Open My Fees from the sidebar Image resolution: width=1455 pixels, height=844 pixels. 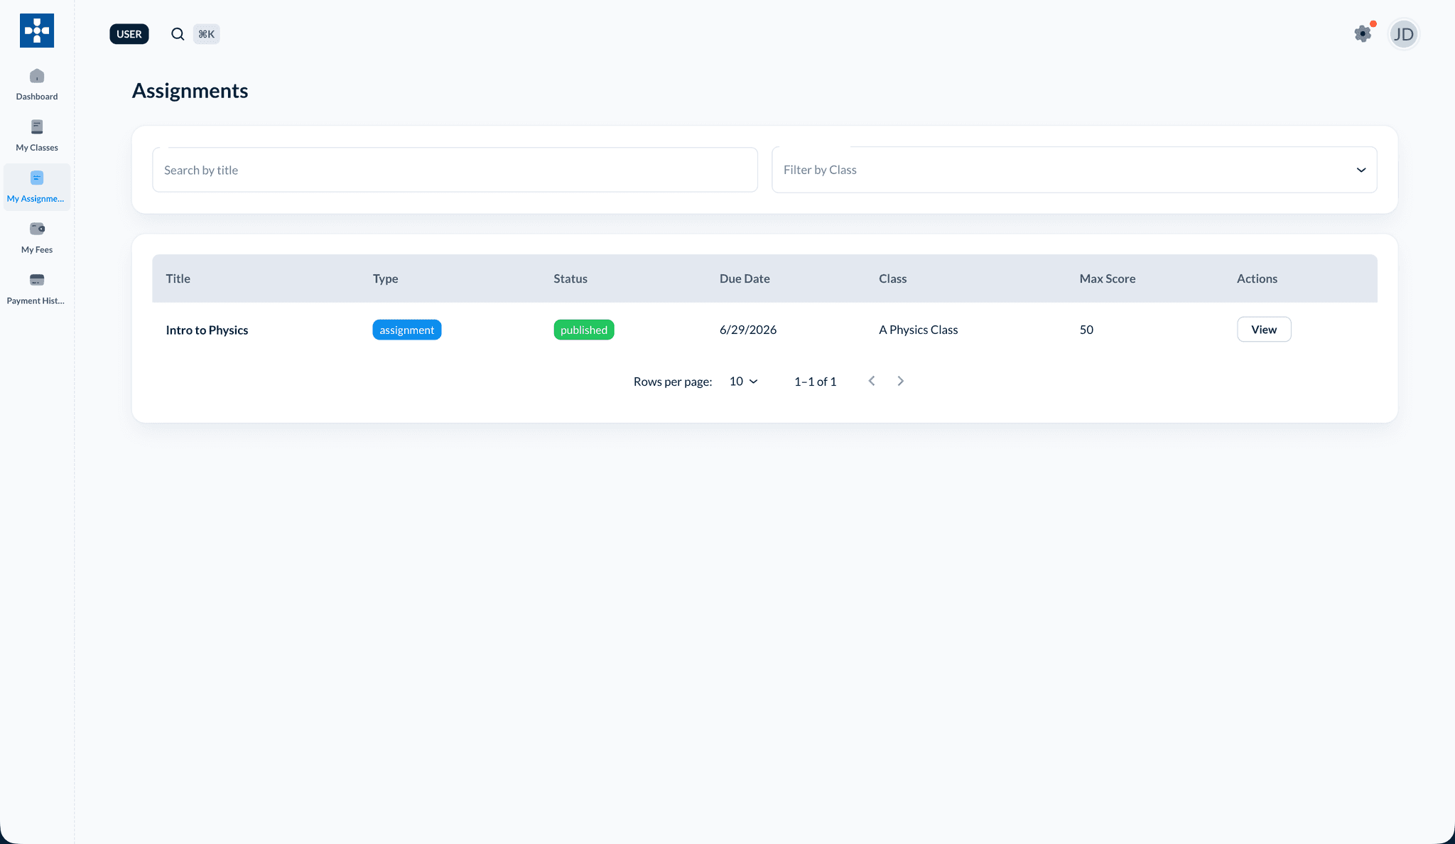click(x=37, y=238)
